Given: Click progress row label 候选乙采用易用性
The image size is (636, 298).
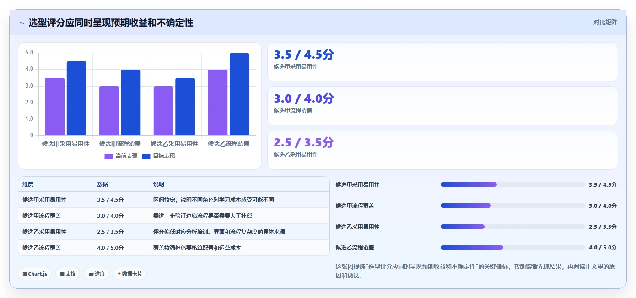Looking at the screenshot, I should click(x=358, y=227).
